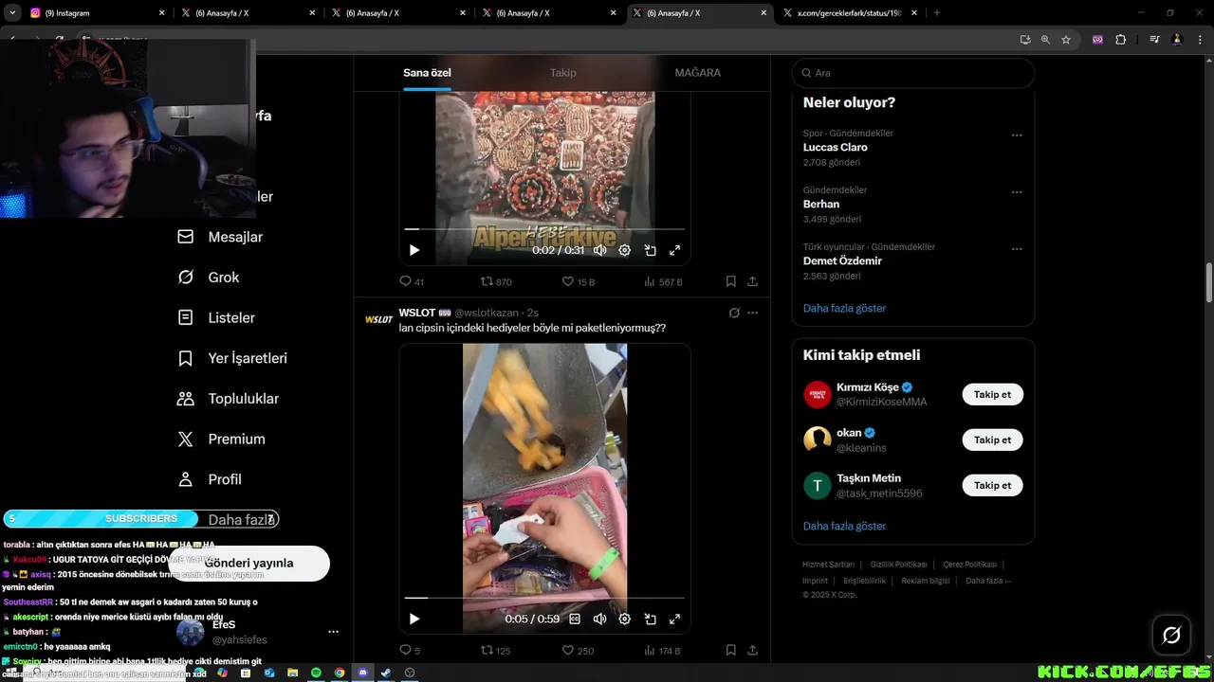The height and width of the screenshot is (682, 1214).
Task: Open settings gear on the 0:31 video
Action: click(x=625, y=250)
